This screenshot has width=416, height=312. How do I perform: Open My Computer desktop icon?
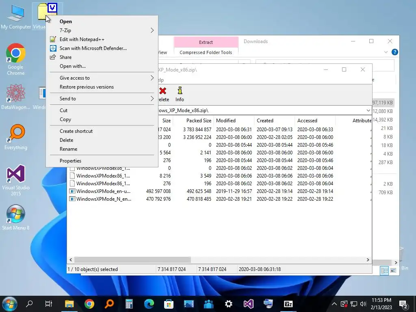coord(16,17)
